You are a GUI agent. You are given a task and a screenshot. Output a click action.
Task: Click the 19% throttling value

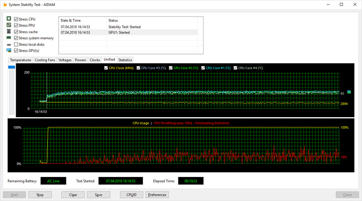click(344, 157)
